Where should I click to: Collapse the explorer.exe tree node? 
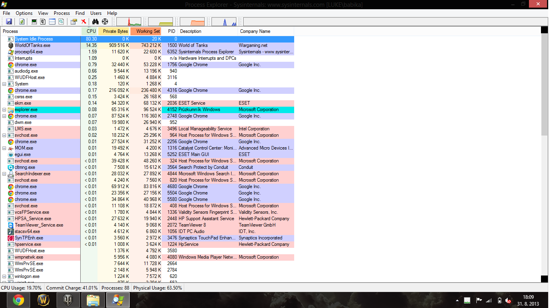4,109
